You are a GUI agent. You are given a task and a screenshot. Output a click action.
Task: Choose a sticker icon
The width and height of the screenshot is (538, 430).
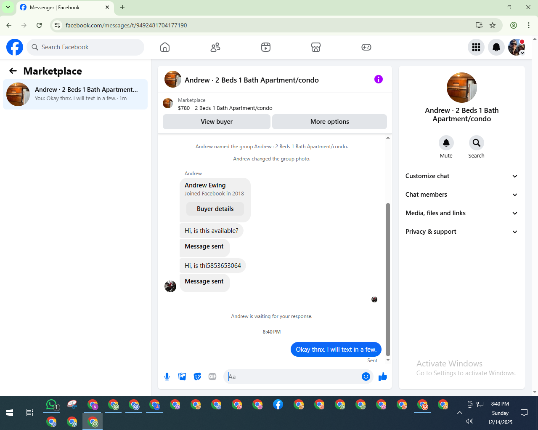[197, 377]
